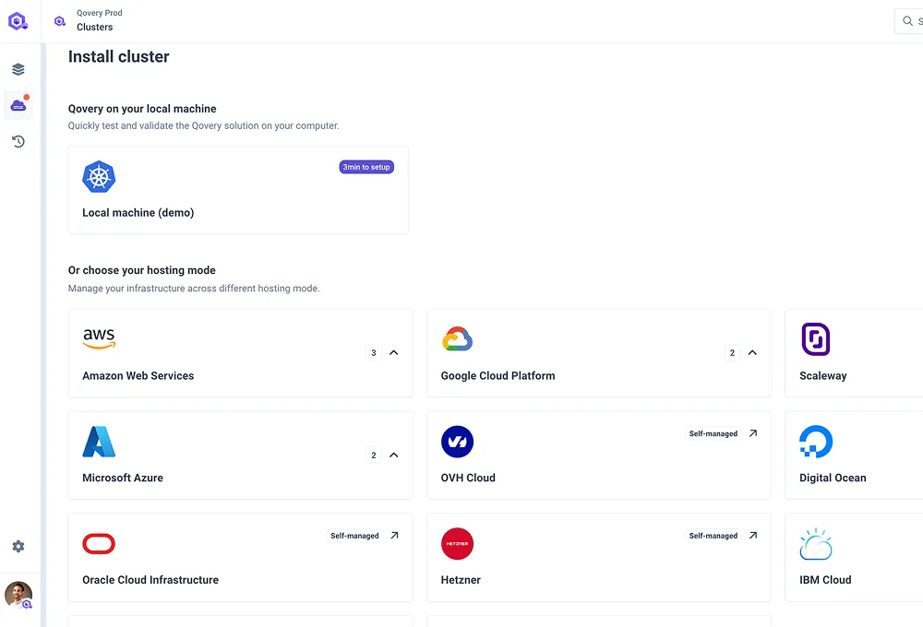Viewport: 923px width, 627px height.
Task: Click the Qovery Prod breadcrumb text
Action: (100, 13)
